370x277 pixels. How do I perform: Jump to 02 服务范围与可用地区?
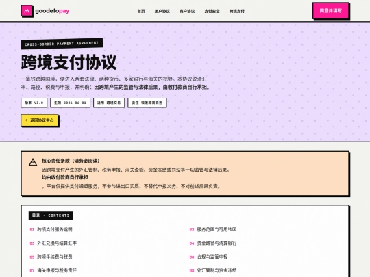[213, 229]
